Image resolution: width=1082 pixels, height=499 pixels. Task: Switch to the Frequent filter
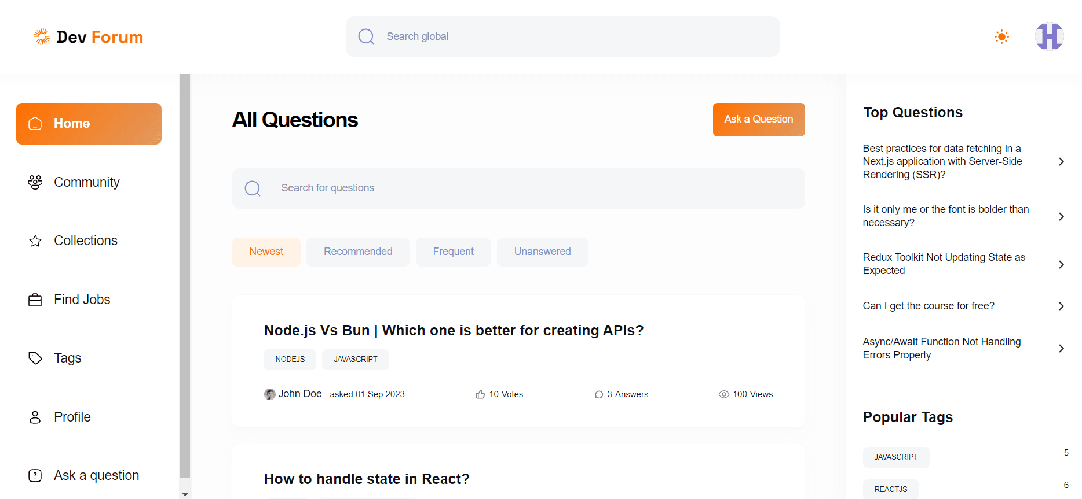pos(454,252)
